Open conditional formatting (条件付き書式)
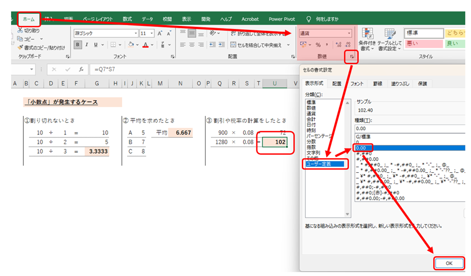The height and width of the screenshot is (276, 471). click(368, 40)
